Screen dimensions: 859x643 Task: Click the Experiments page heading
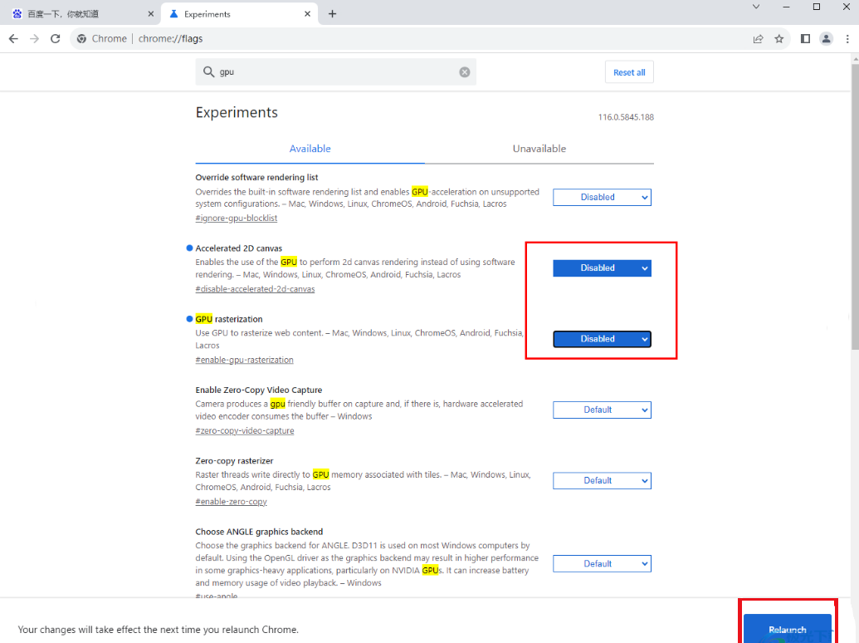[x=237, y=112]
